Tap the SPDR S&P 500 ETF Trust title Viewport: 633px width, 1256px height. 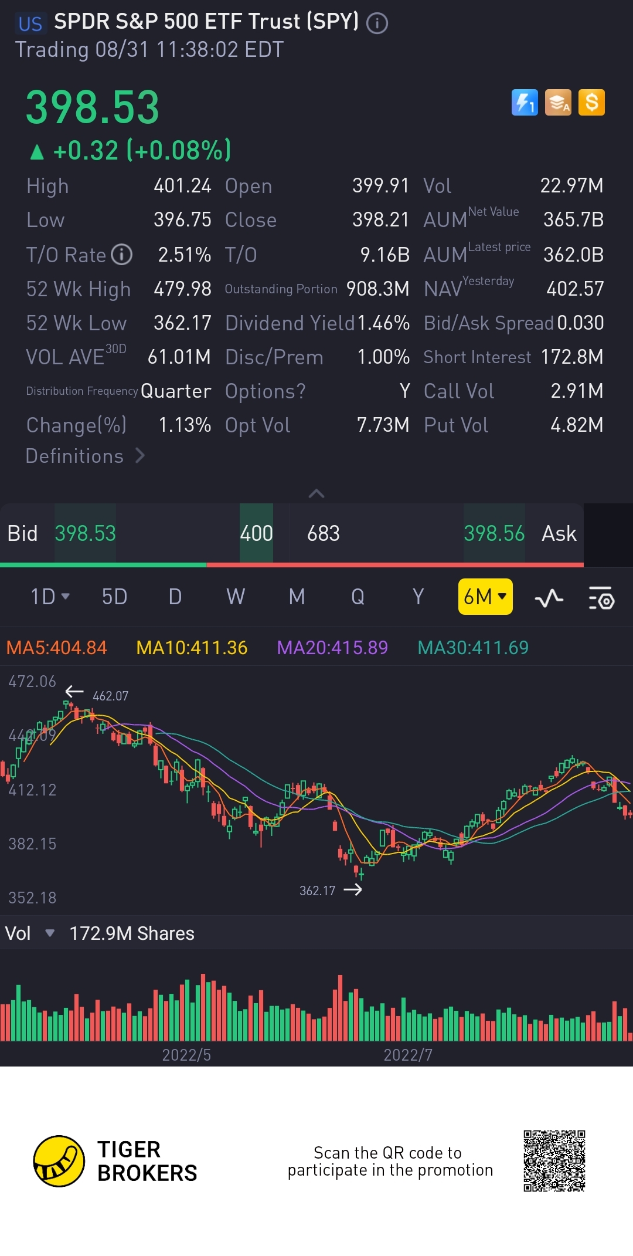[206, 22]
